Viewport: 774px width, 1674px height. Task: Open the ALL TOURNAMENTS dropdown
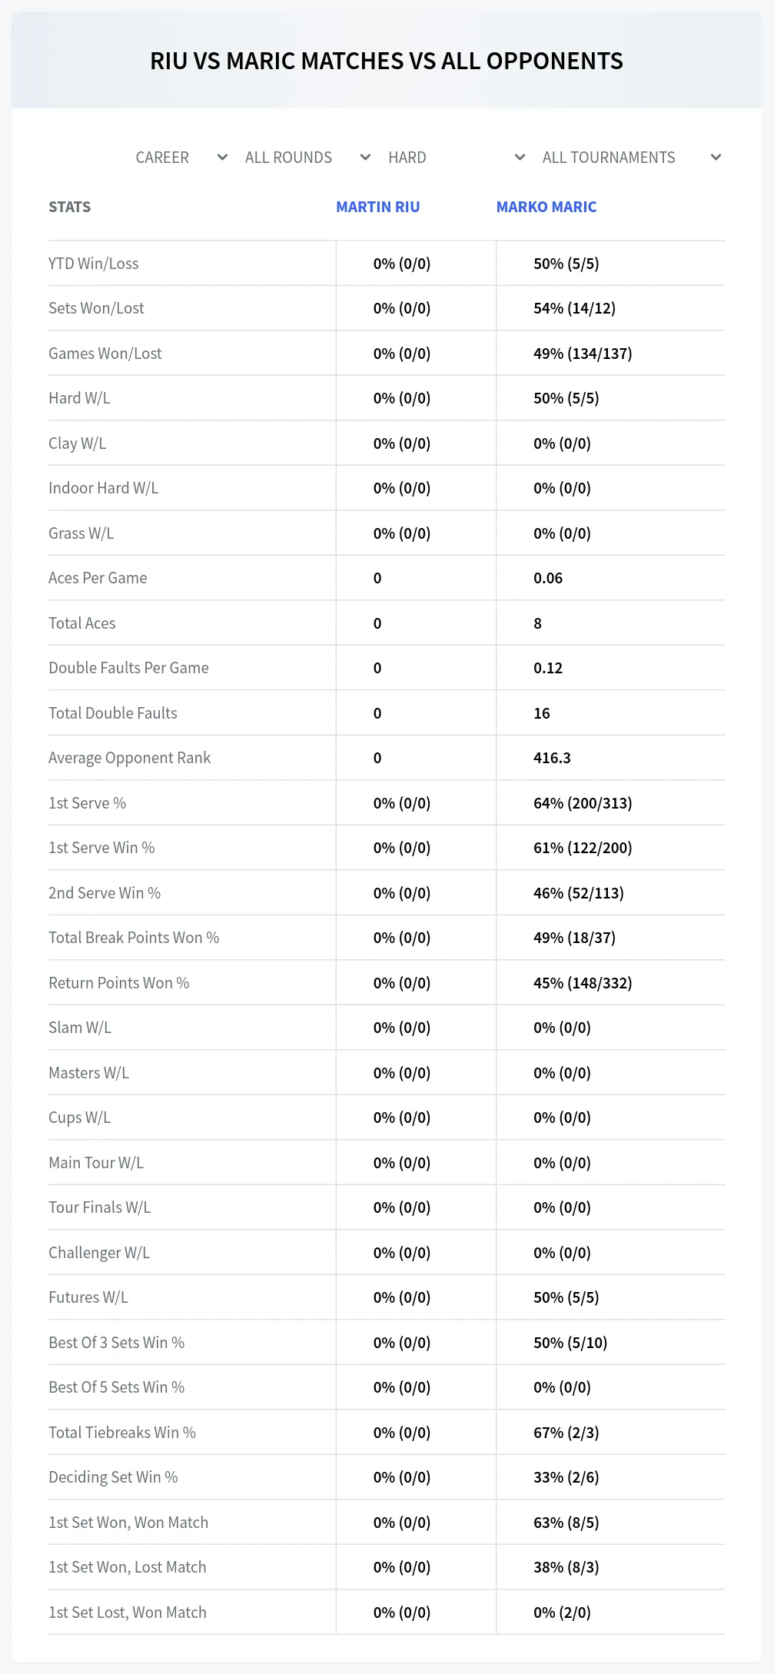coord(631,158)
